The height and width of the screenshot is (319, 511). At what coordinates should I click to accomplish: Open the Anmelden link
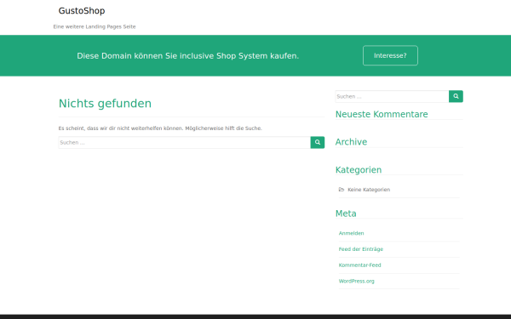click(x=351, y=233)
